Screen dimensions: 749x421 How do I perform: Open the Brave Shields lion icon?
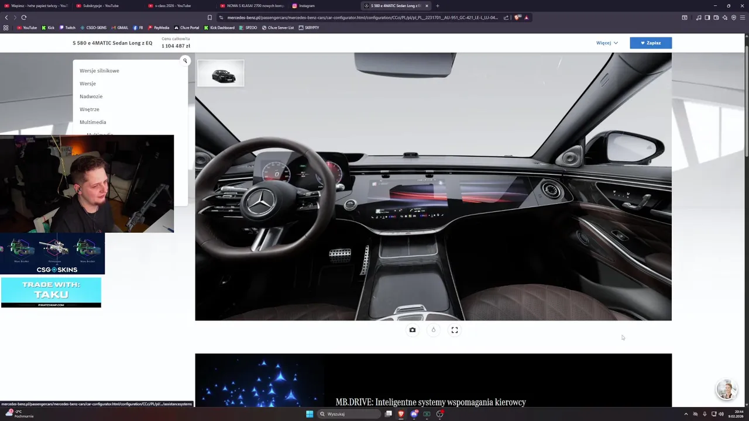(x=517, y=18)
